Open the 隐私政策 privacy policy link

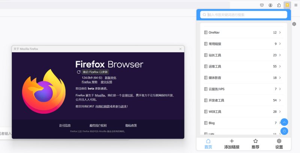pyautogui.click(x=131, y=125)
